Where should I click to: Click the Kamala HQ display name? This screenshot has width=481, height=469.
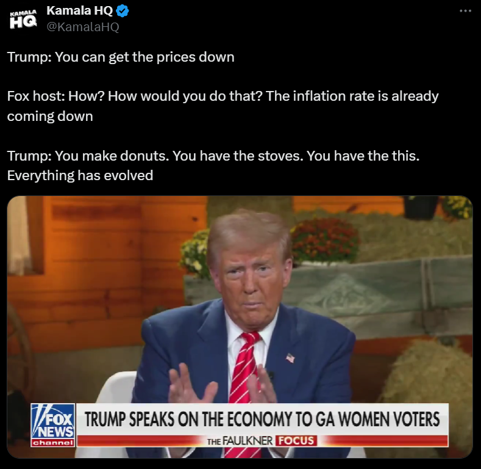80,11
